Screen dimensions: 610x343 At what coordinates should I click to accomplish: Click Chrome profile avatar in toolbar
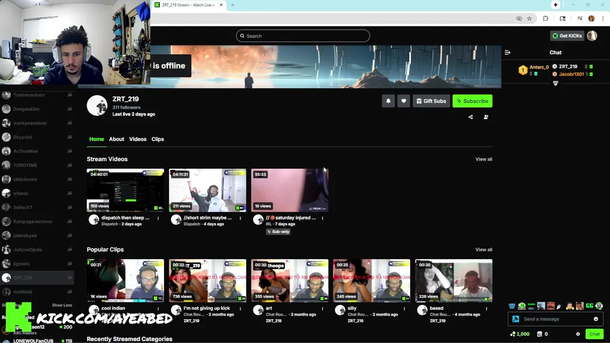(591, 19)
